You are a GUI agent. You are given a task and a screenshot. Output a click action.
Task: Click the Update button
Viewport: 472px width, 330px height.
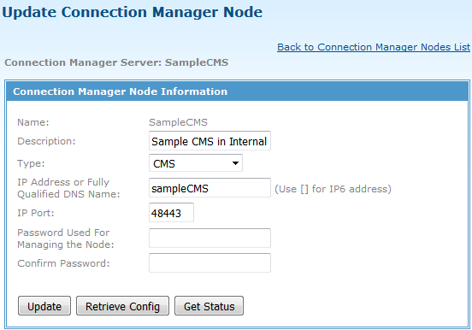(44, 306)
